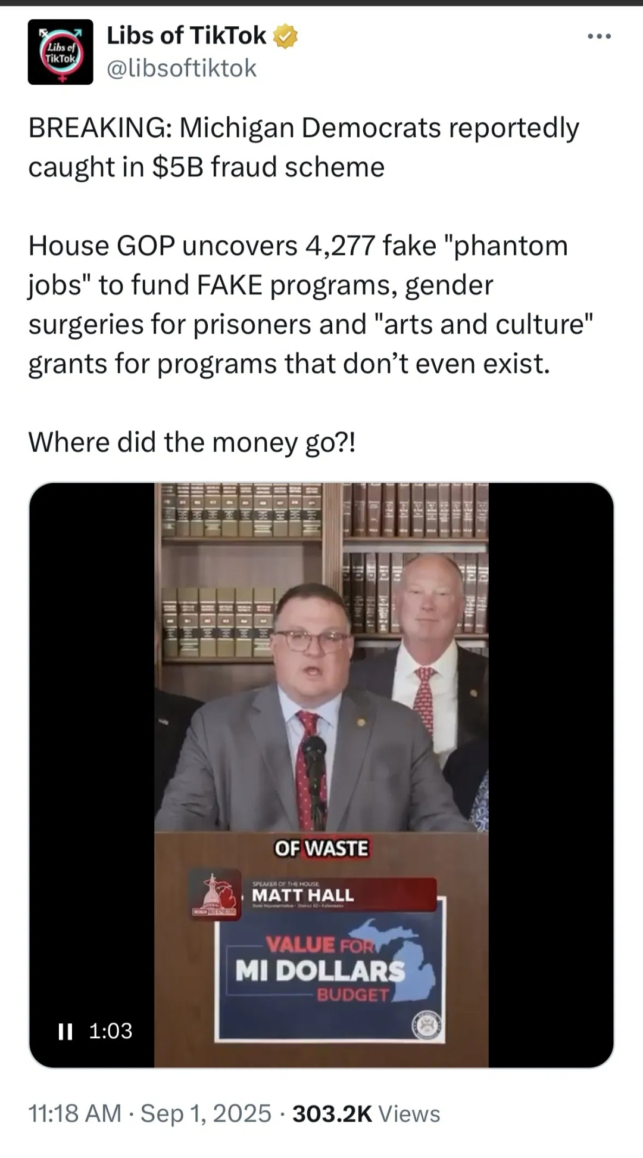View the 303.2K Views count

coord(366,1113)
